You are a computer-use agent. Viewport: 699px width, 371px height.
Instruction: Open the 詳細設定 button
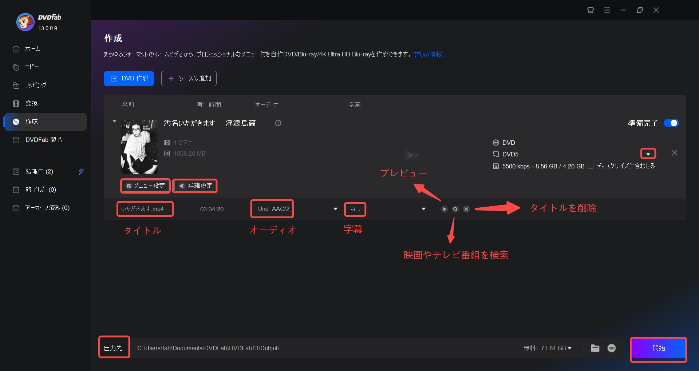point(195,186)
